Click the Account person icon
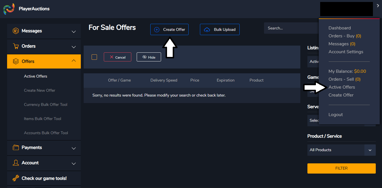Image resolution: width=382 pixels, height=188 pixels. coord(16,163)
